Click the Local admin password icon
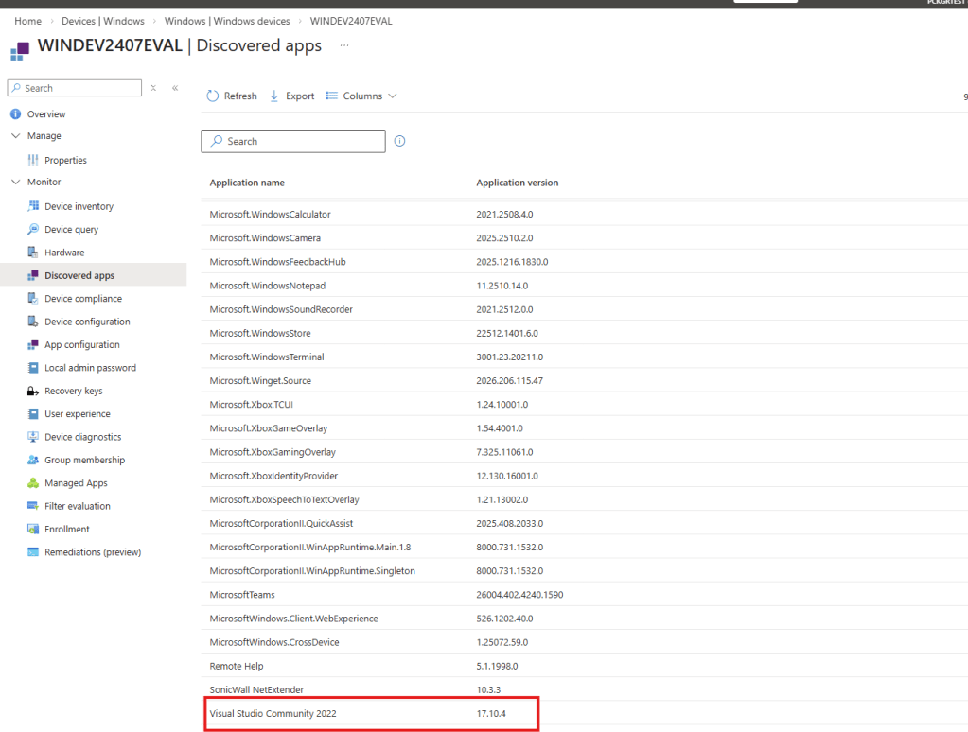 pos(34,368)
